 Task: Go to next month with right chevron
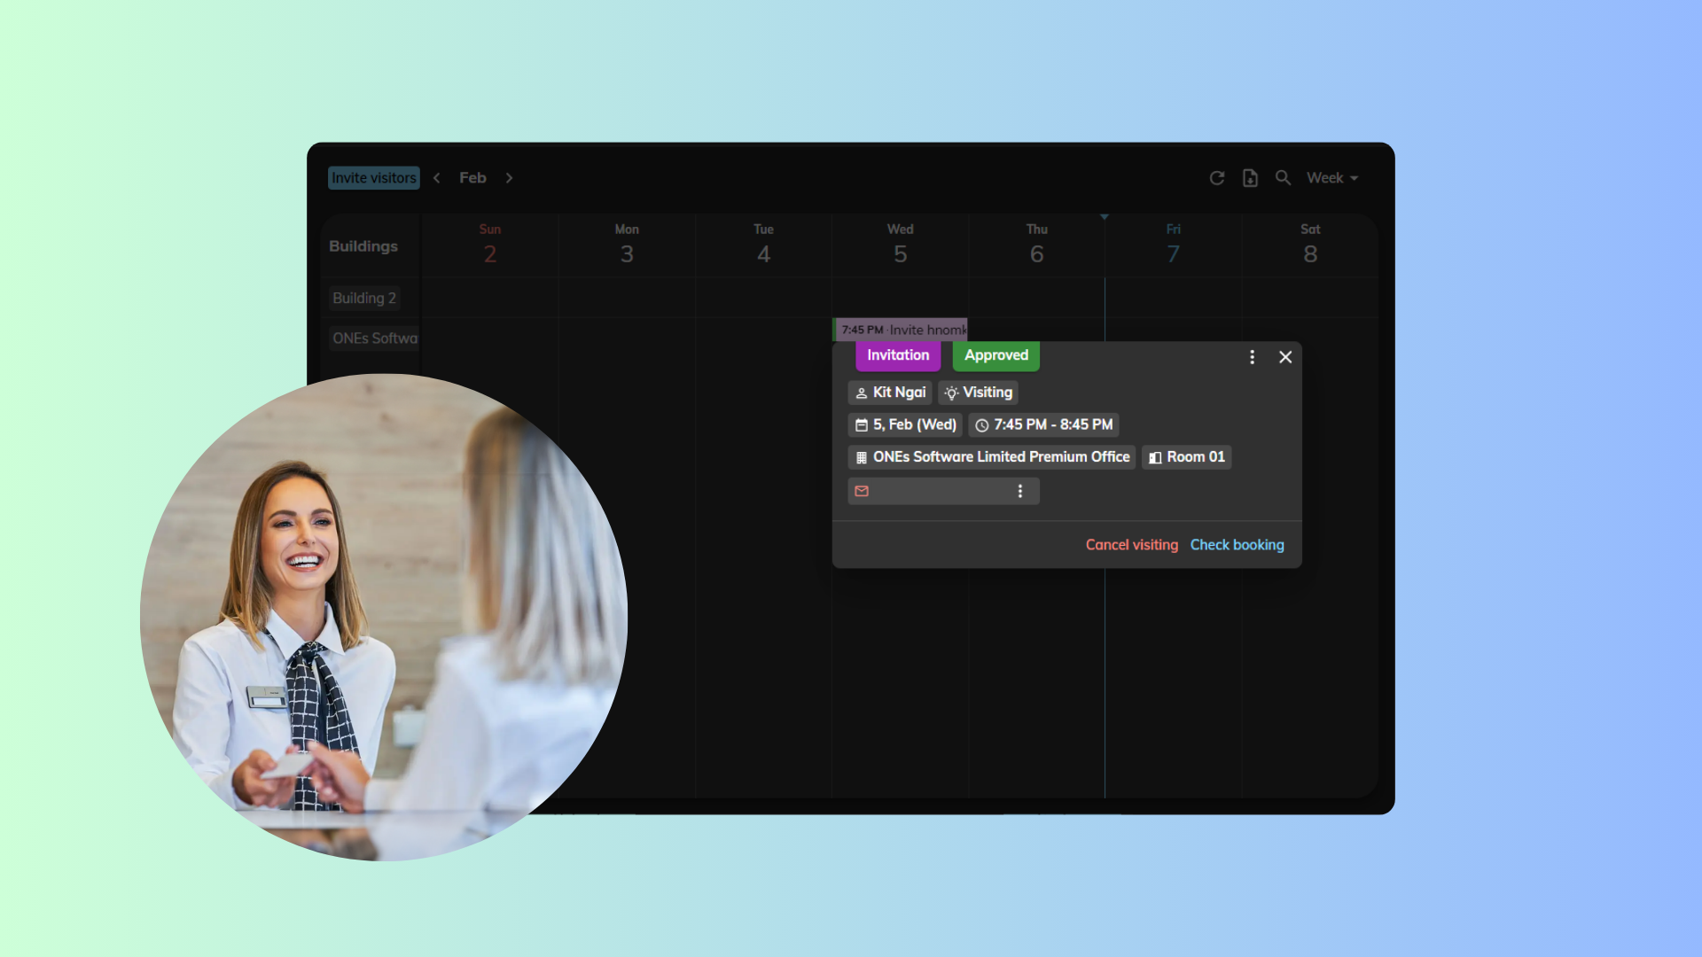tap(509, 178)
